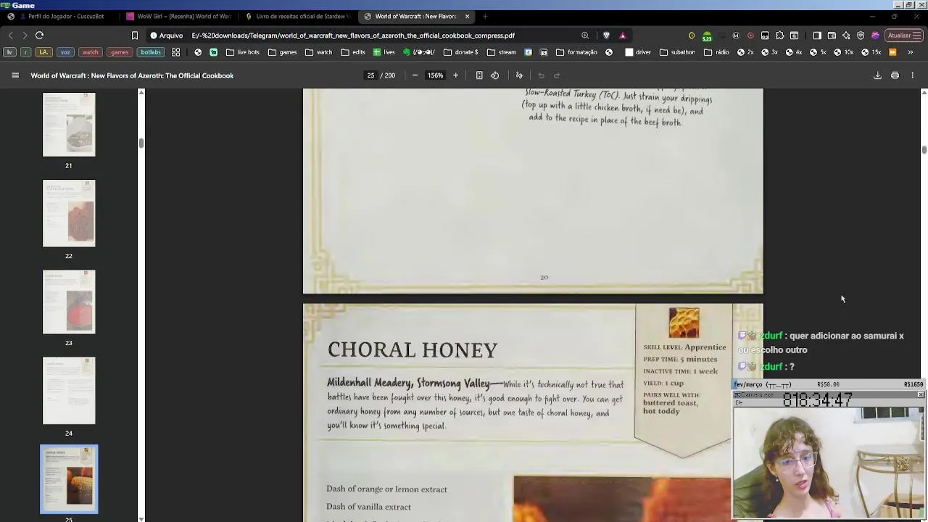Open the 'lives' bookmark
This screenshot has height=522, width=928.
click(x=384, y=52)
